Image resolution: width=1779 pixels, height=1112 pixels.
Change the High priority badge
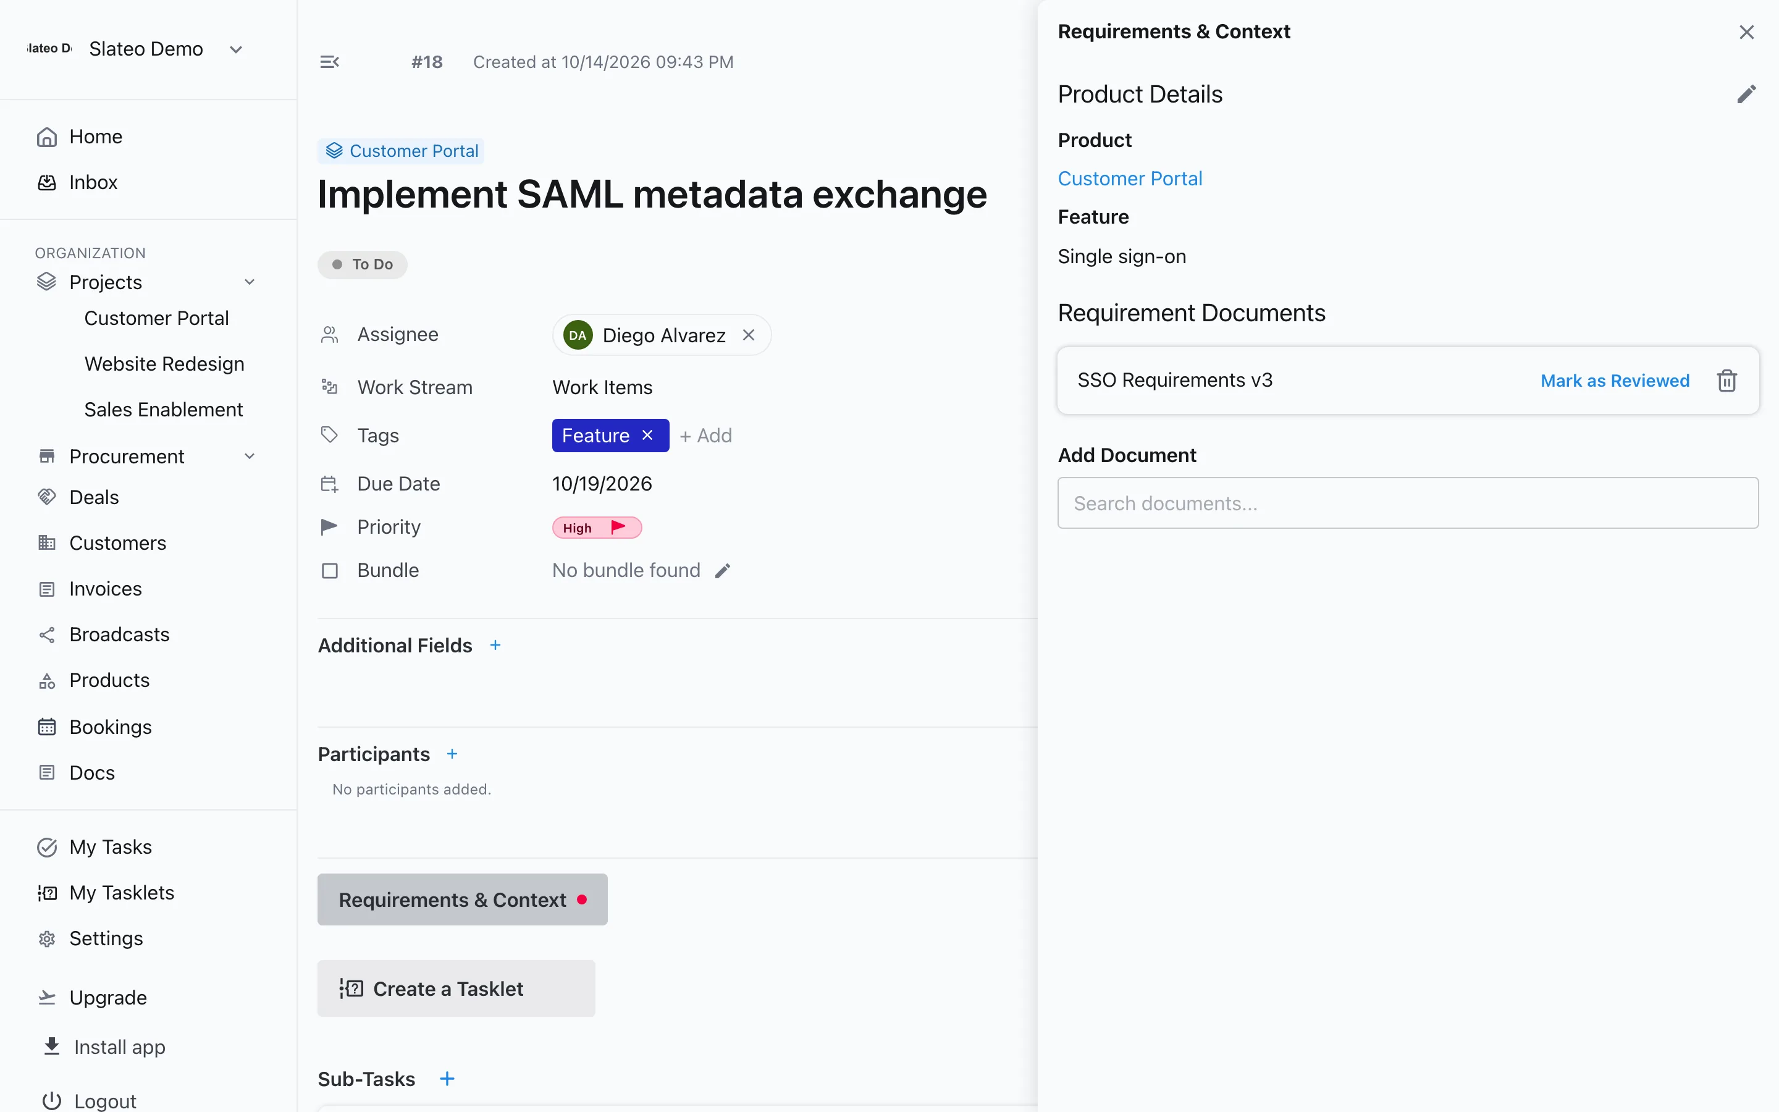pos(597,528)
